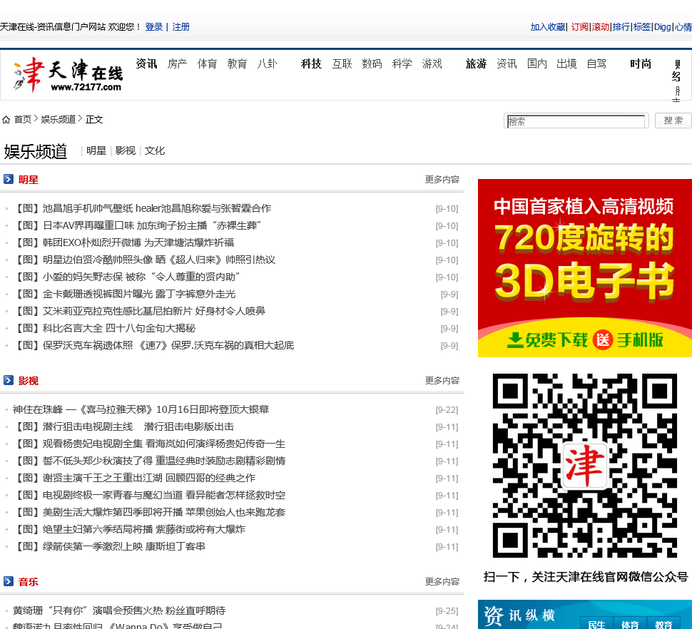
Task: Open the 登录 login link
Action: coord(154,27)
